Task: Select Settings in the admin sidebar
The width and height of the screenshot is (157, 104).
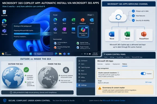Action: tap(86, 85)
